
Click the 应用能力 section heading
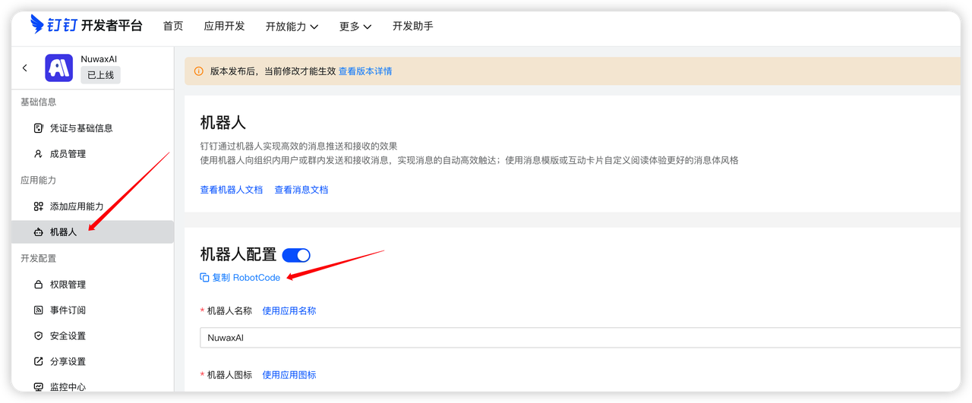pyautogui.click(x=39, y=180)
